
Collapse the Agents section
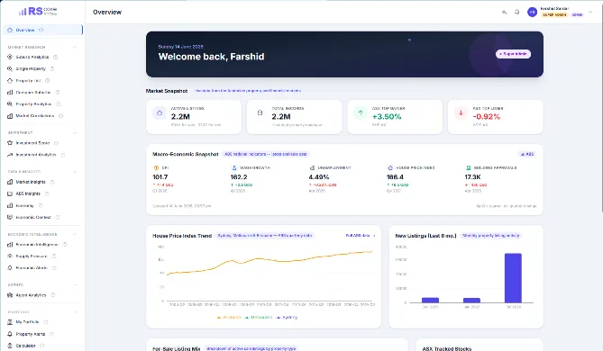click(x=75, y=285)
